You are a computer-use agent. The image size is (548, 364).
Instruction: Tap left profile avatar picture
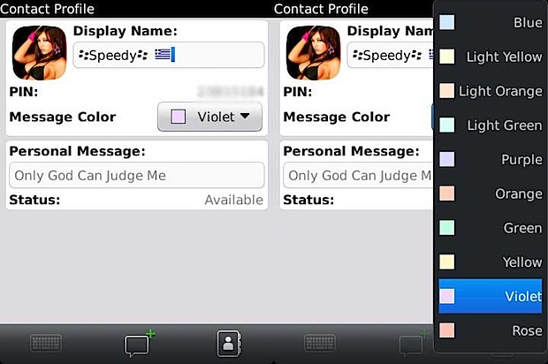tap(39, 53)
